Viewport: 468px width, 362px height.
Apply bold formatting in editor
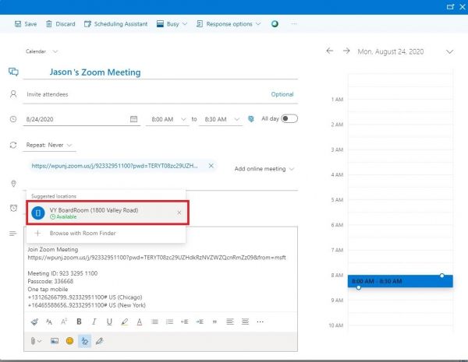(79, 321)
